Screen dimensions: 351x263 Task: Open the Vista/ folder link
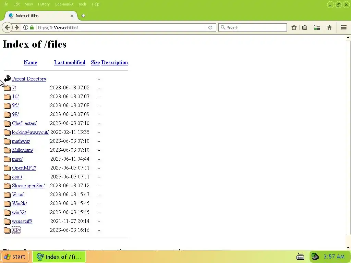18,195
